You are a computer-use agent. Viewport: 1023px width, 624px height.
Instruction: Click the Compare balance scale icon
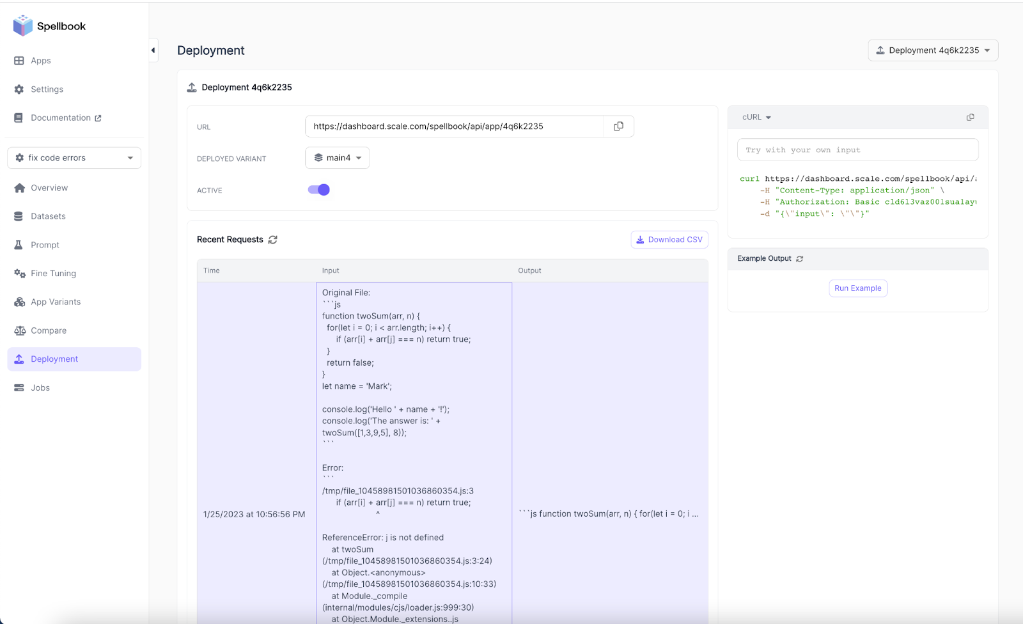pyautogui.click(x=20, y=331)
